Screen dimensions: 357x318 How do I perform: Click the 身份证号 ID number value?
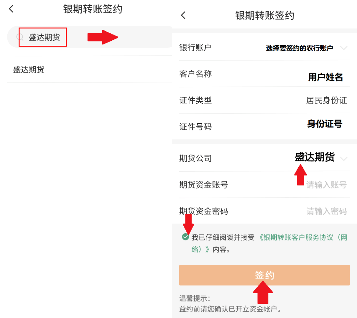[x=325, y=124]
